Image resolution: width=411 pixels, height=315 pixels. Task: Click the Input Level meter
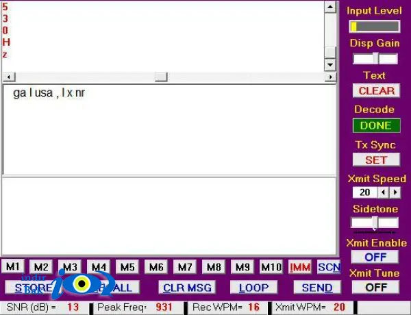point(375,27)
